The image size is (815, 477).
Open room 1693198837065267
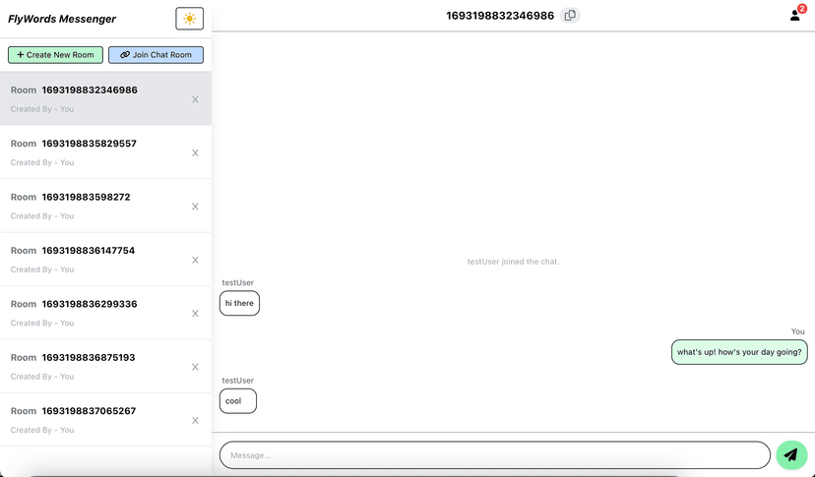click(105, 420)
